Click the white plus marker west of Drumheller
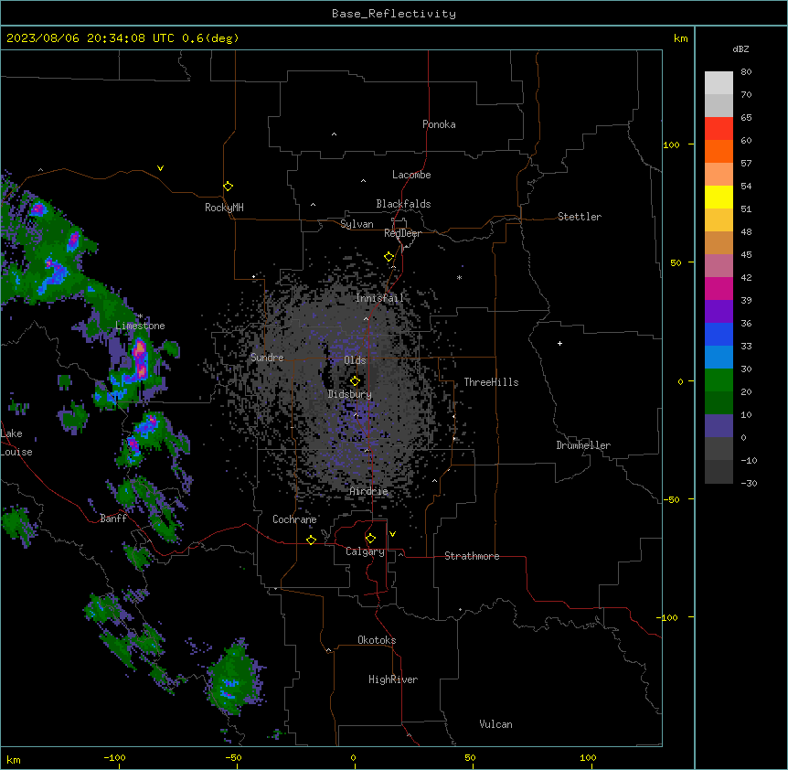 (559, 343)
